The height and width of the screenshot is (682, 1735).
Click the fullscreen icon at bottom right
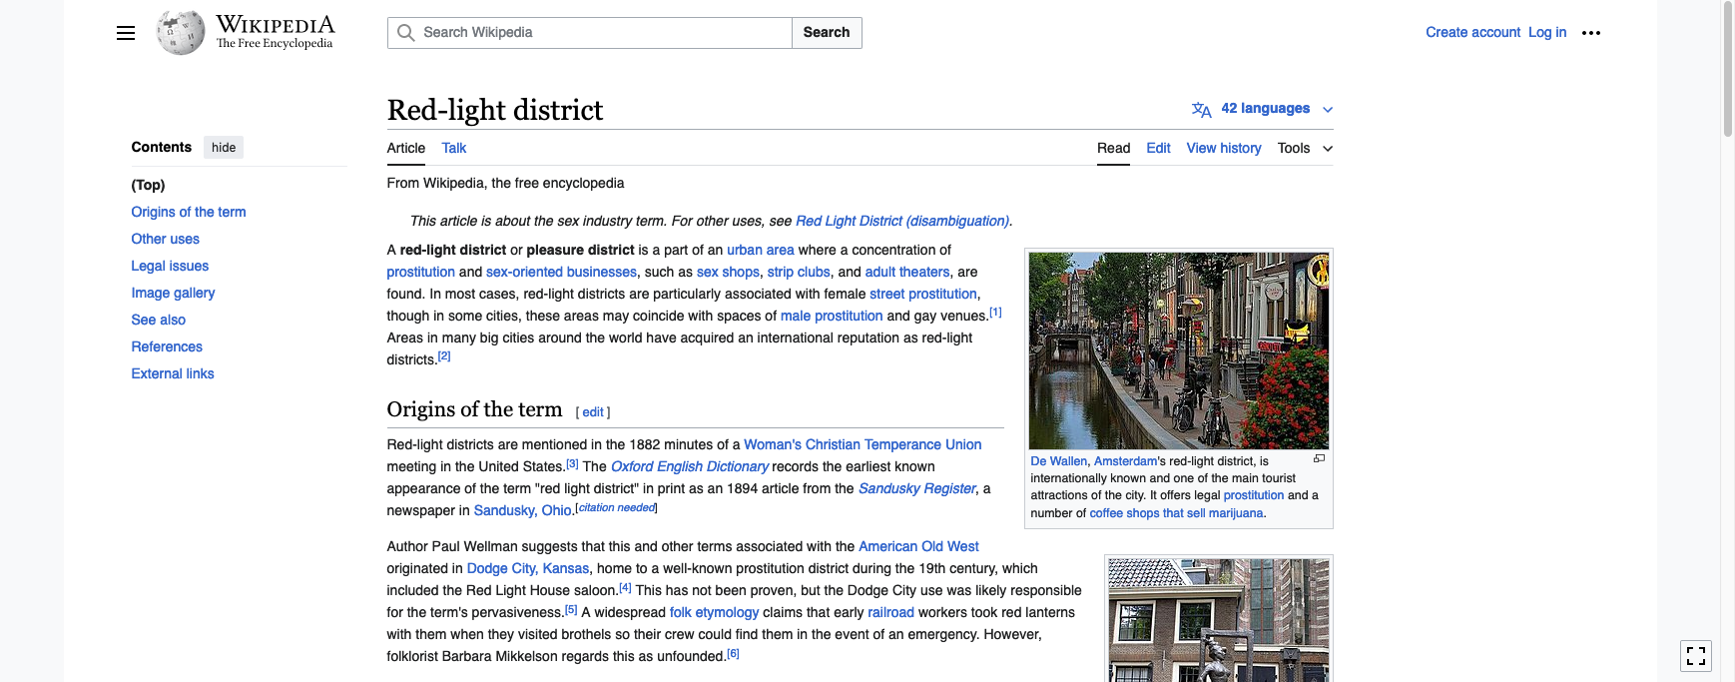tap(1695, 656)
